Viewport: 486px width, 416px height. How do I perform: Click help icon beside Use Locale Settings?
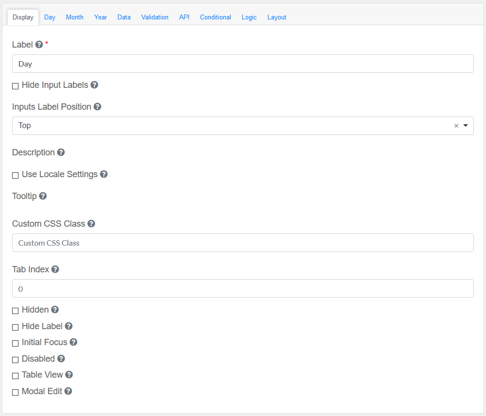point(104,174)
